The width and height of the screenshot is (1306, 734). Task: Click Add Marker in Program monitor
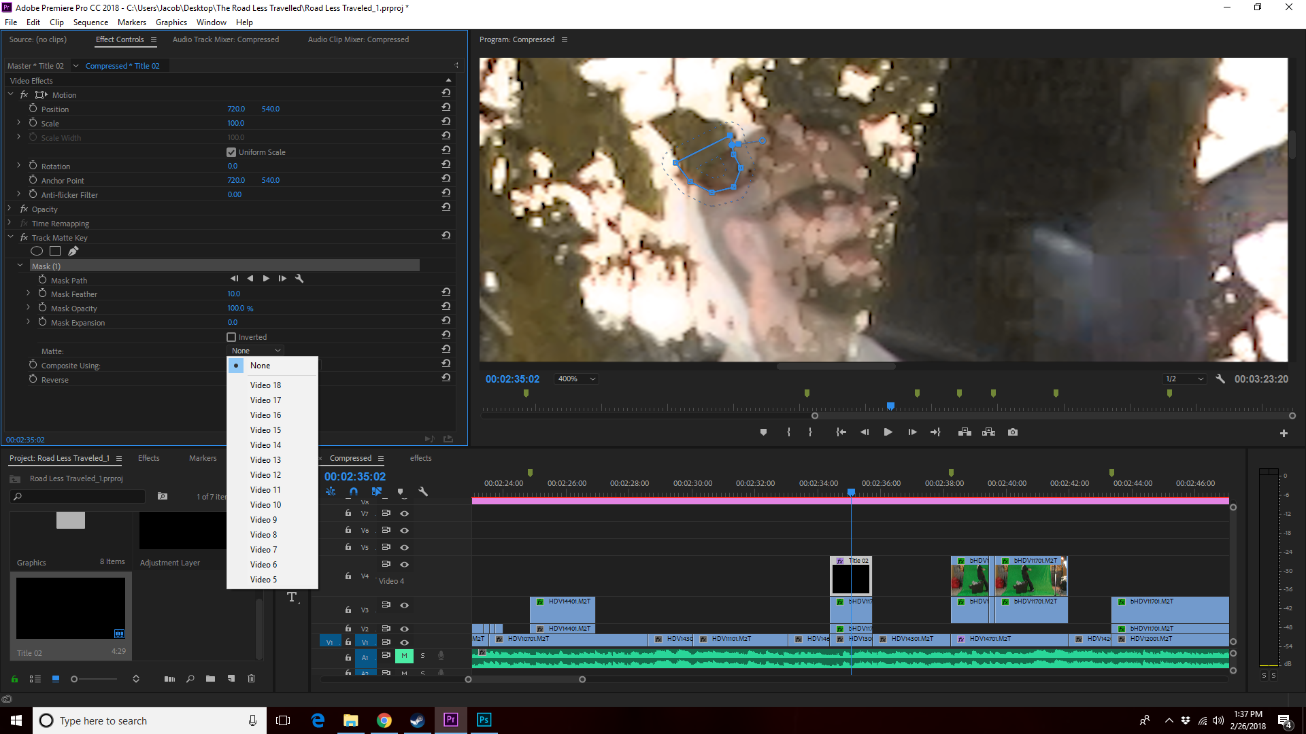pyautogui.click(x=763, y=432)
